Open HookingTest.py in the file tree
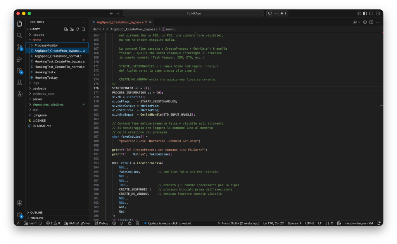 46,78
